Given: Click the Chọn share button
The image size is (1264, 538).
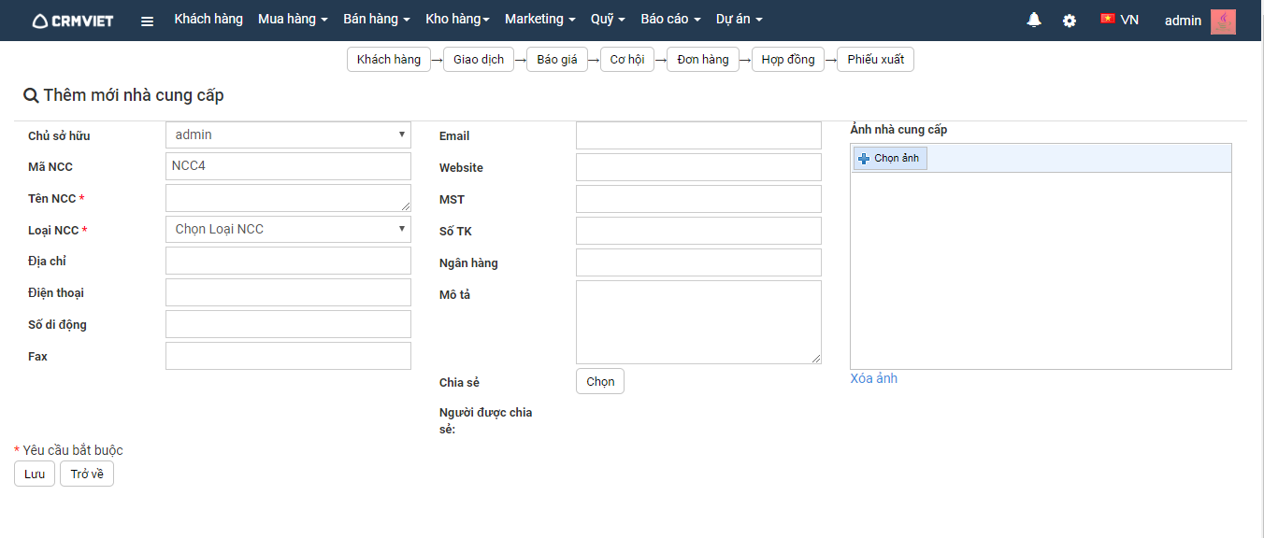Looking at the screenshot, I should (600, 382).
